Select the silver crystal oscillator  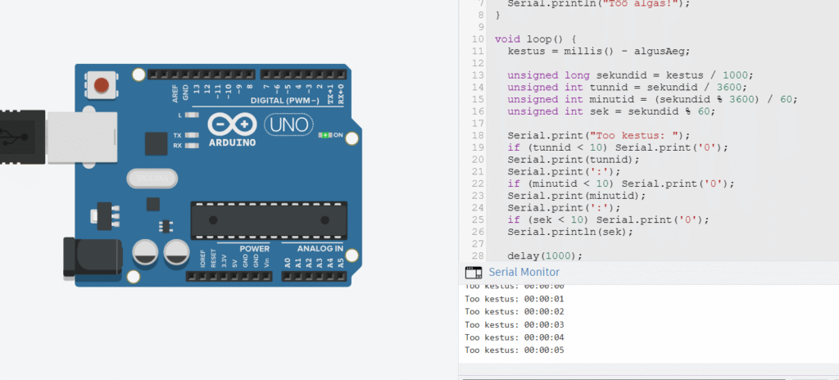tap(152, 179)
